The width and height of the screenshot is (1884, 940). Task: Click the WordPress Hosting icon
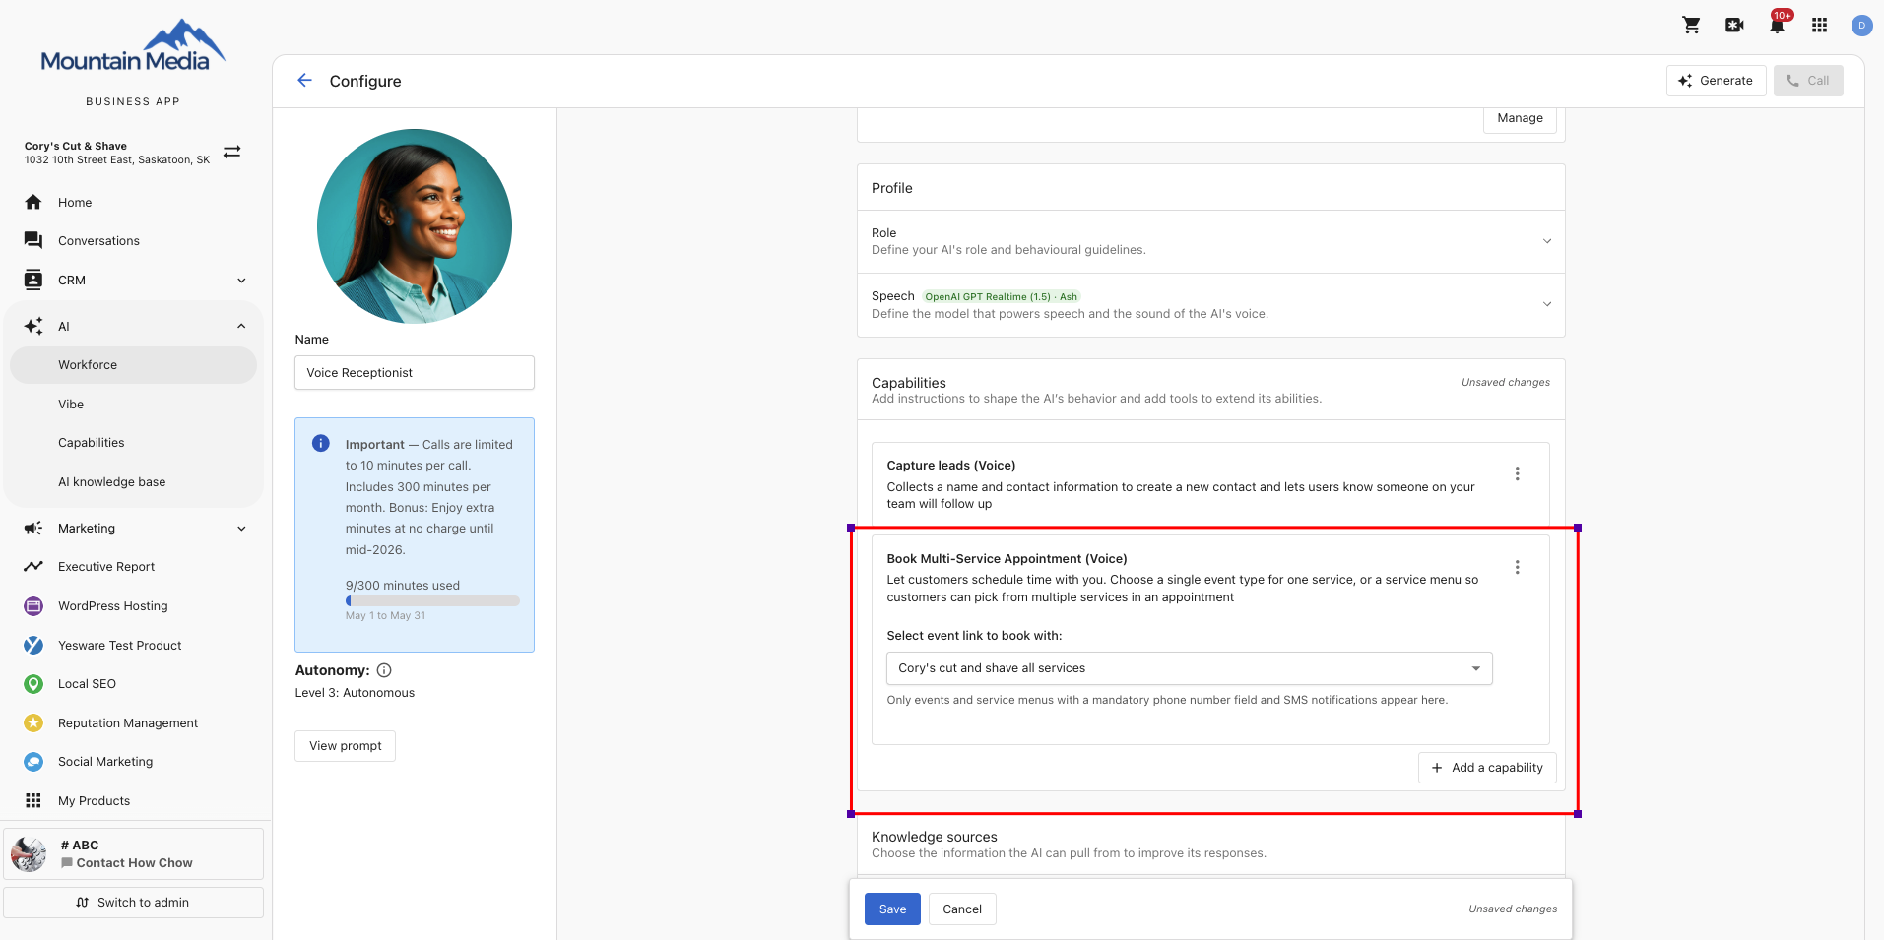[33, 606]
